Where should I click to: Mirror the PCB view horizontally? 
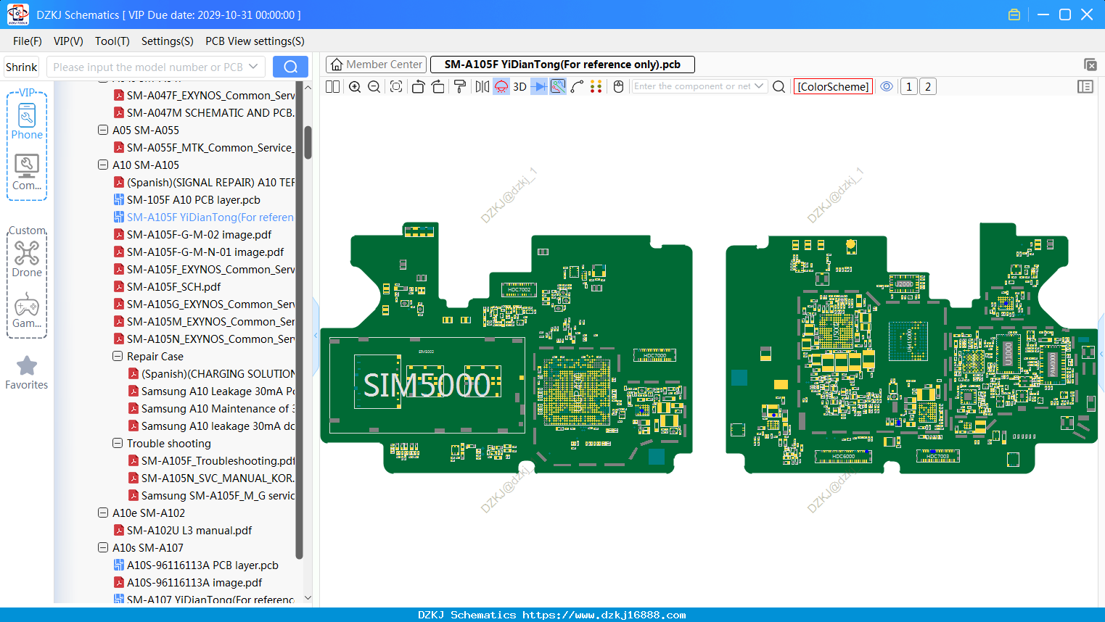pos(482,86)
